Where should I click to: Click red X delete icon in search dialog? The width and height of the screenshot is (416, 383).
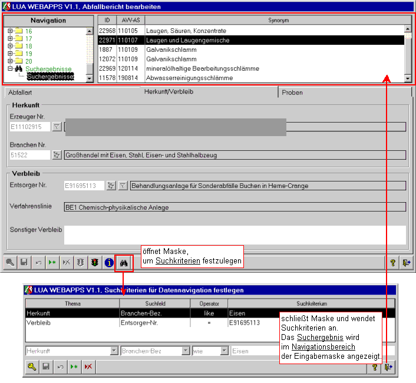(x=88, y=367)
